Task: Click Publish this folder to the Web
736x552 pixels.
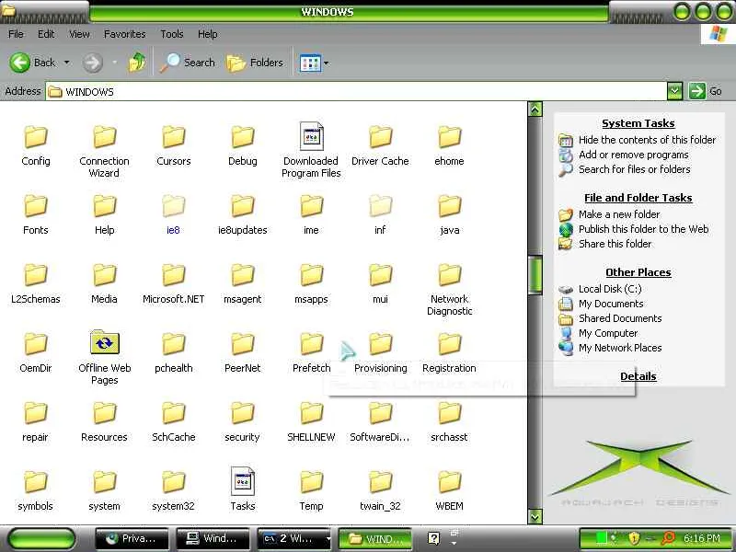Action: click(x=643, y=229)
